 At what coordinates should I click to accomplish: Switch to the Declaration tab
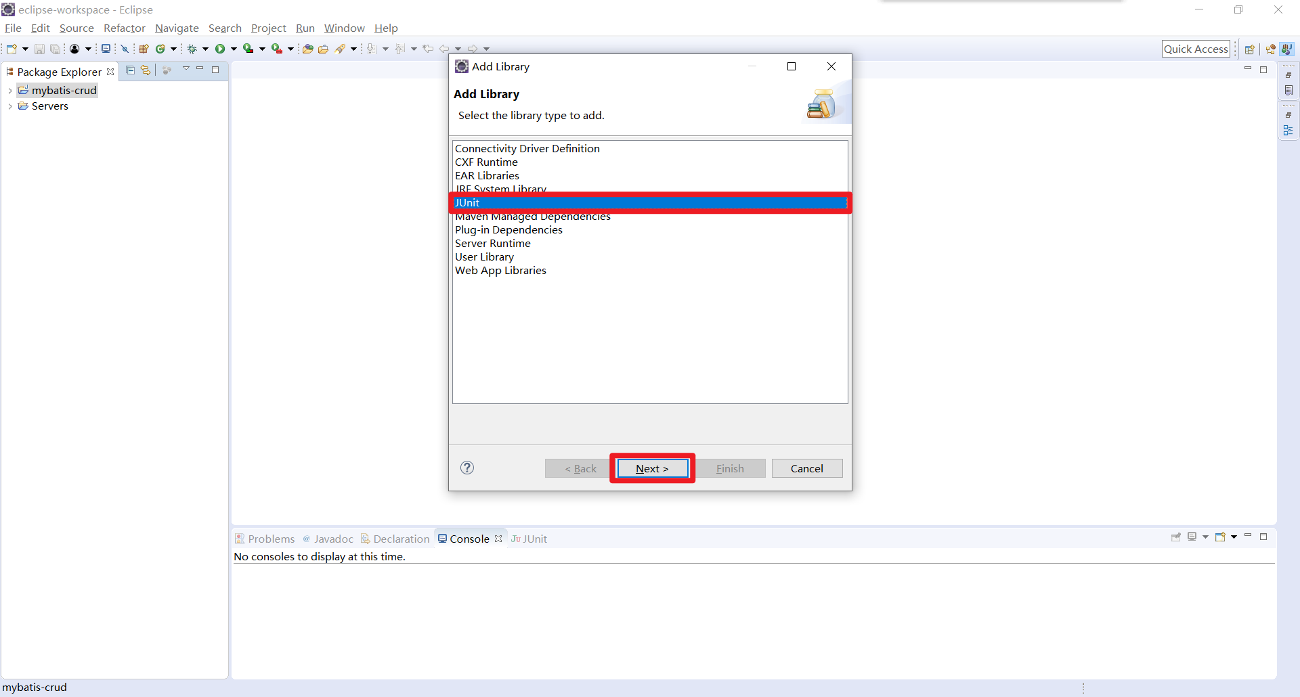click(x=395, y=539)
